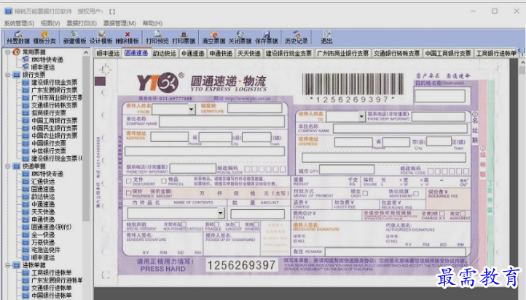Collapse the 常用票据 tree node
This screenshot has height=300, width=526.
click(x=8, y=52)
